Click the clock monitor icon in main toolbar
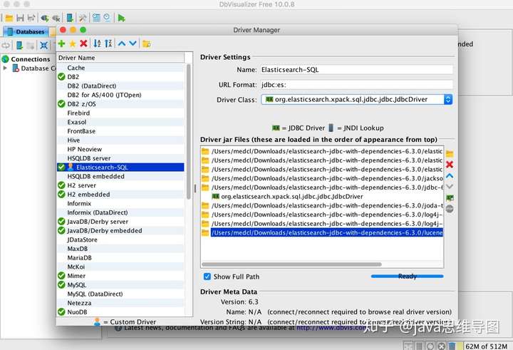Image resolution: width=513 pixels, height=350 pixels. click(x=107, y=18)
